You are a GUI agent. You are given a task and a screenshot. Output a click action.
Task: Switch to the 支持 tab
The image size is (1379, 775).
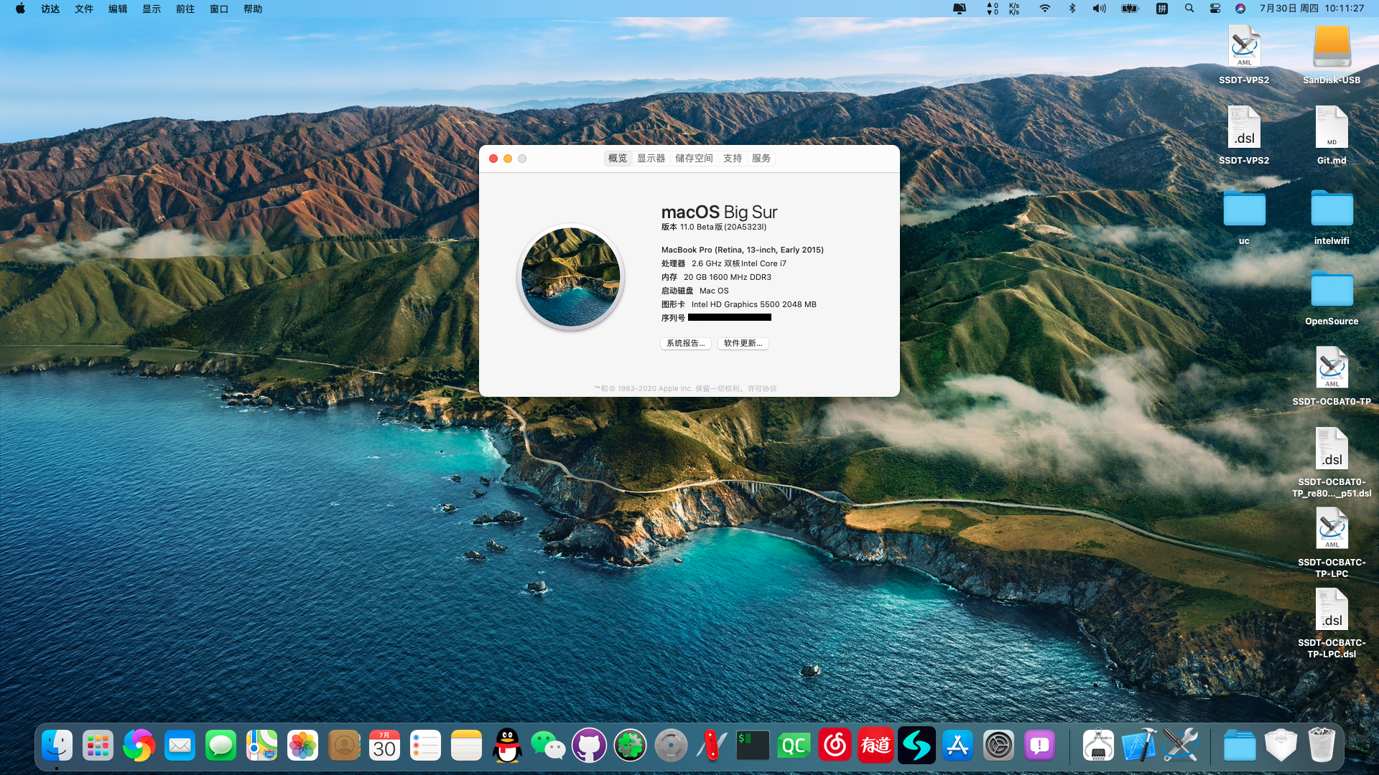click(733, 159)
